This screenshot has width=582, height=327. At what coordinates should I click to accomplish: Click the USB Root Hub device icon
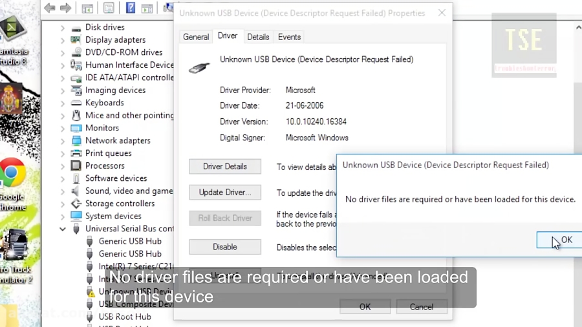89,317
